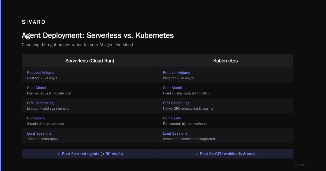Click the checkmark beside Best for most agents
Screen dimensions: 326x171
pyautogui.click(x=59, y=154)
